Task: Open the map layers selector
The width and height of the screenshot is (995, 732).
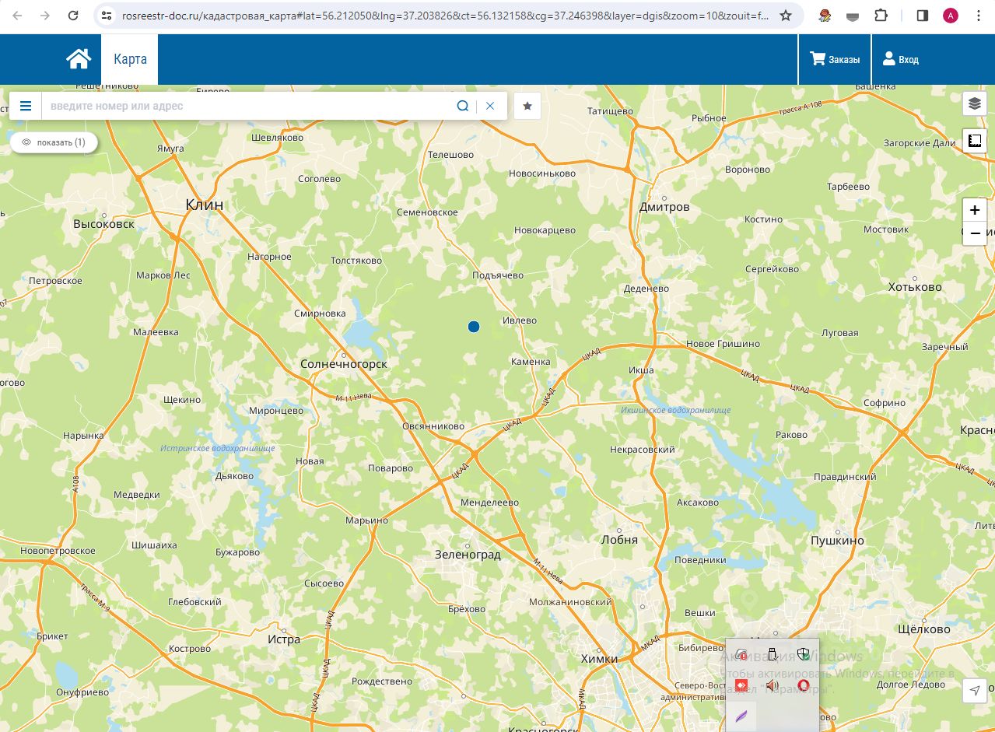Action: 975,103
